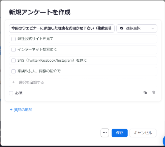Edit the 家族や友人、同僚の紹介で option text

(39, 71)
